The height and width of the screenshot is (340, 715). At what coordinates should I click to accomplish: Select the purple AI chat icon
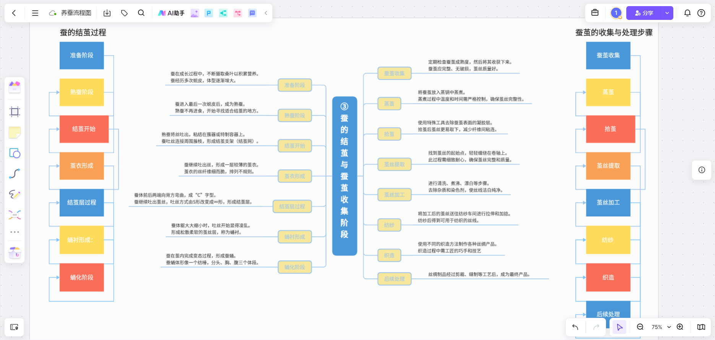[252, 13]
